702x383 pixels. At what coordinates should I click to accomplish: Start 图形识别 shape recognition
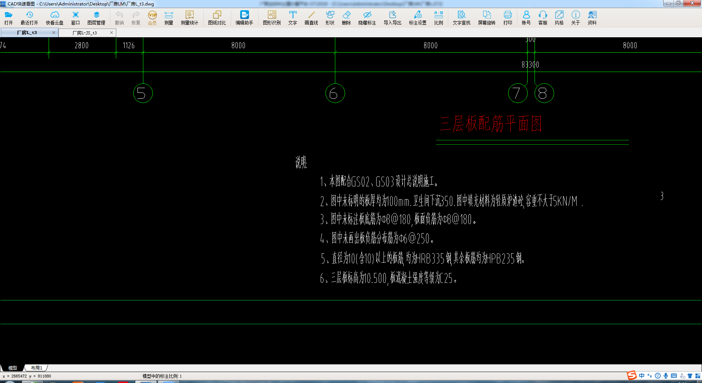272,18
